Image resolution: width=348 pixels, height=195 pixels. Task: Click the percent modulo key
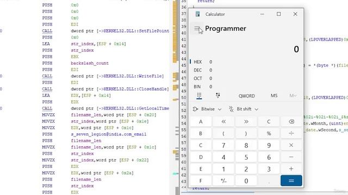click(269, 134)
